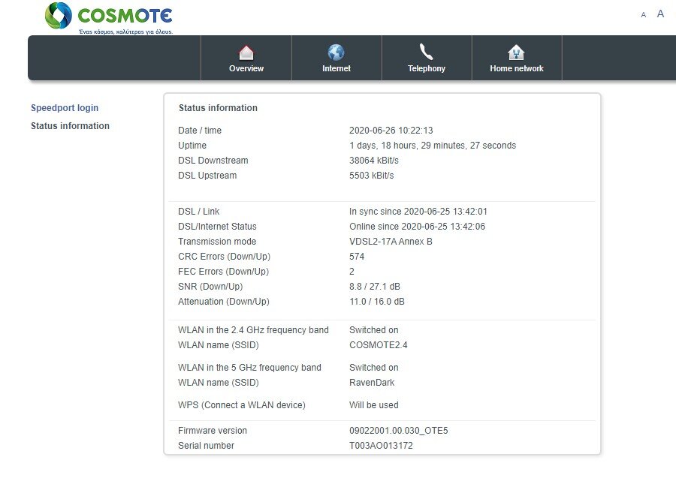Image resolution: width=676 pixels, height=478 pixels.
Task: Click the serial number T003AO013172
Action: (x=381, y=446)
